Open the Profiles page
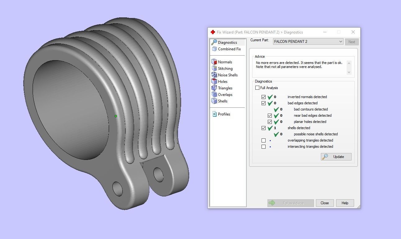The width and height of the screenshot is (401, 239). (x=224, y=114)
